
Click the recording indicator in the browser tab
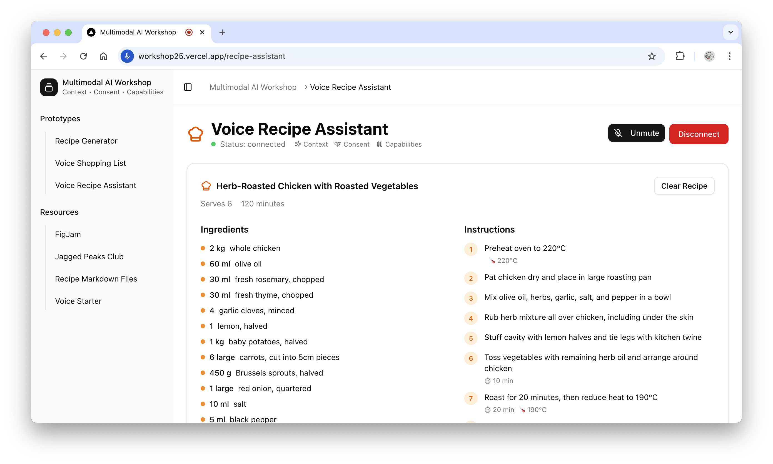coord(188,32)
